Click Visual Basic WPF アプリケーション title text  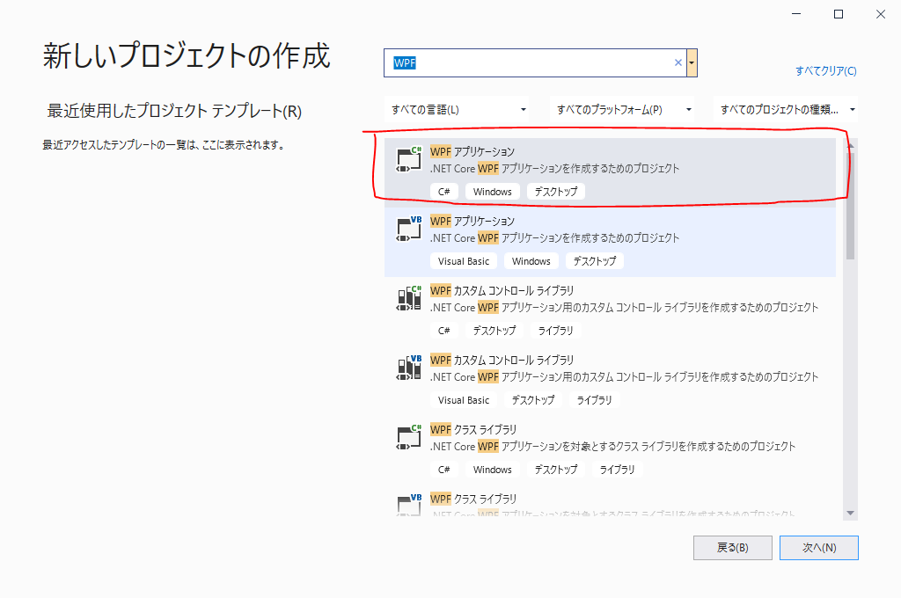coord(472,221)
